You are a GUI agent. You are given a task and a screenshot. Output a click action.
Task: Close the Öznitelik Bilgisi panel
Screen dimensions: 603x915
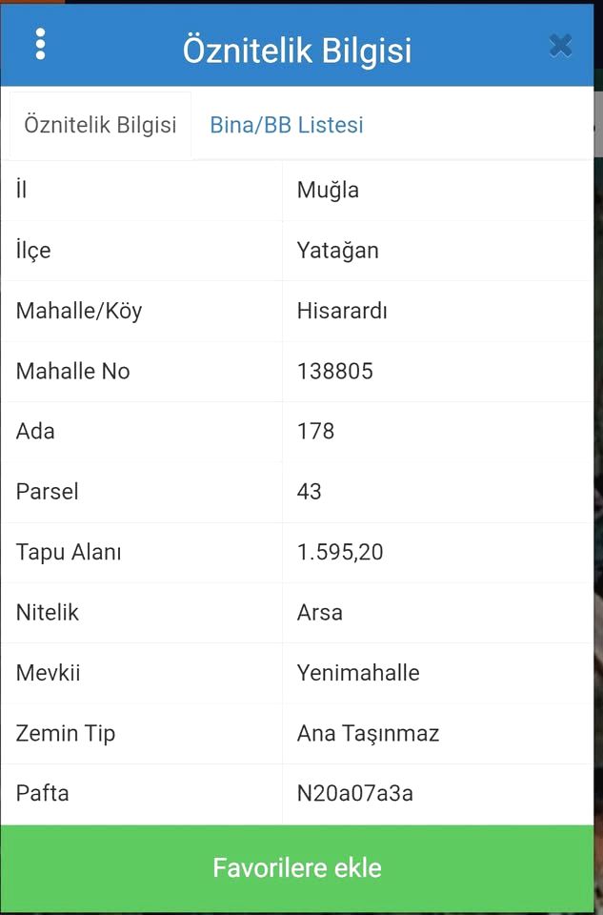click(x=560, y=46)
